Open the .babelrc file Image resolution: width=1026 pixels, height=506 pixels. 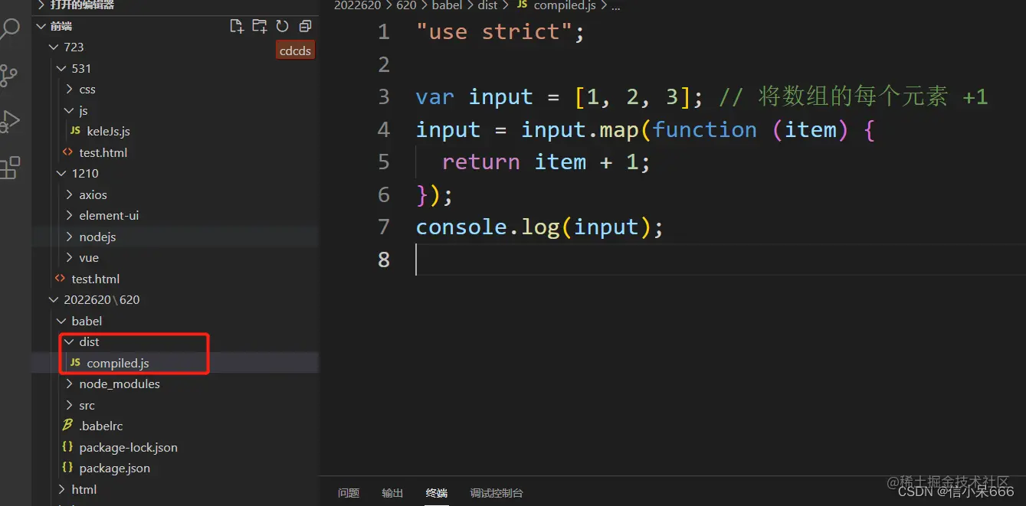click(100, 426)
